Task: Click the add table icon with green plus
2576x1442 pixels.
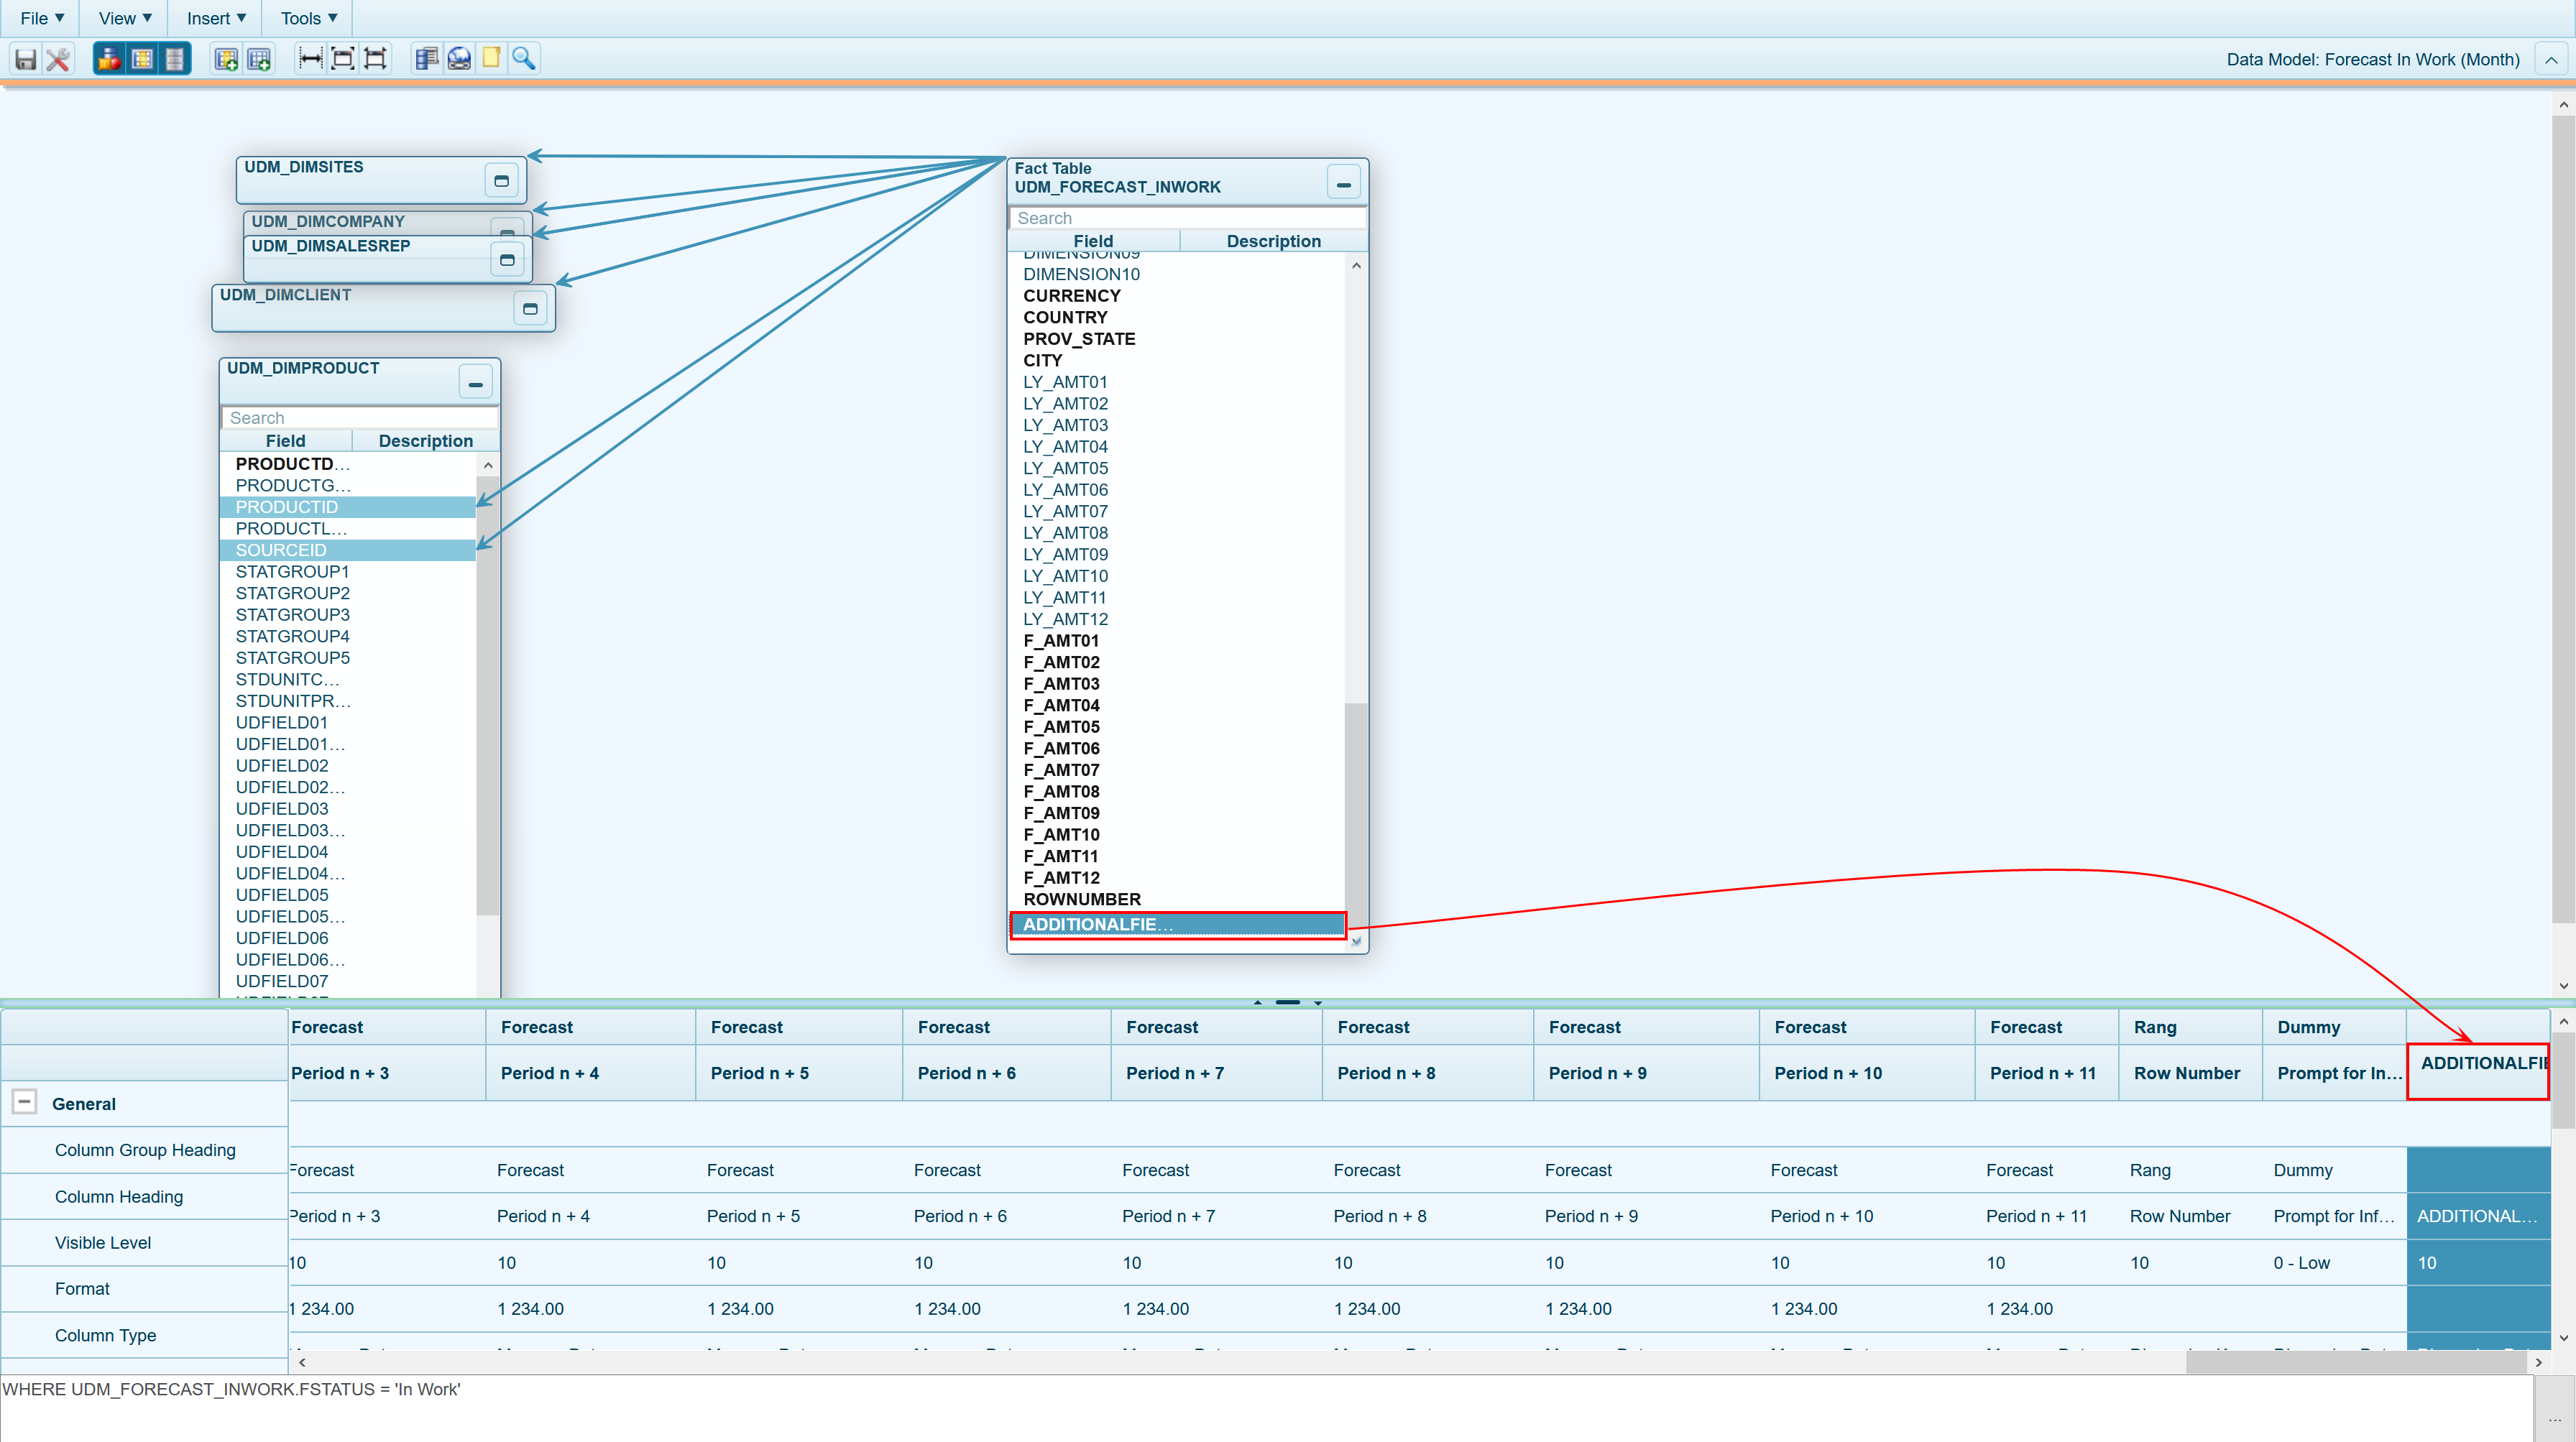Action: click(x=259, y=59)
